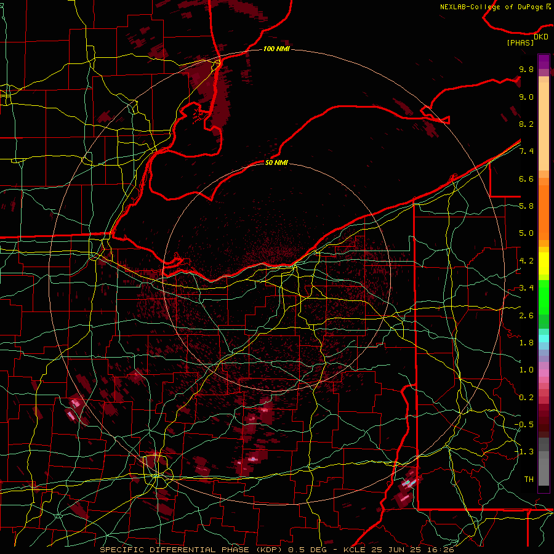Click the 1.8 scale value

(526, 343)
